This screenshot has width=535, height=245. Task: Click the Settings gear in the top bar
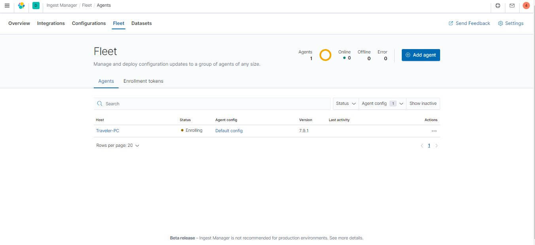511,23
